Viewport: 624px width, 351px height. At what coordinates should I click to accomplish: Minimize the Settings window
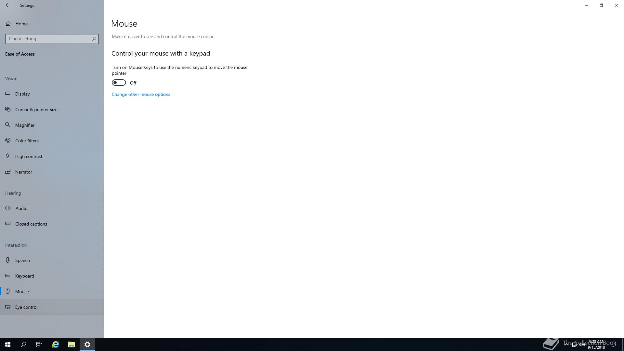pyautogui.click(x=587, y=5)
